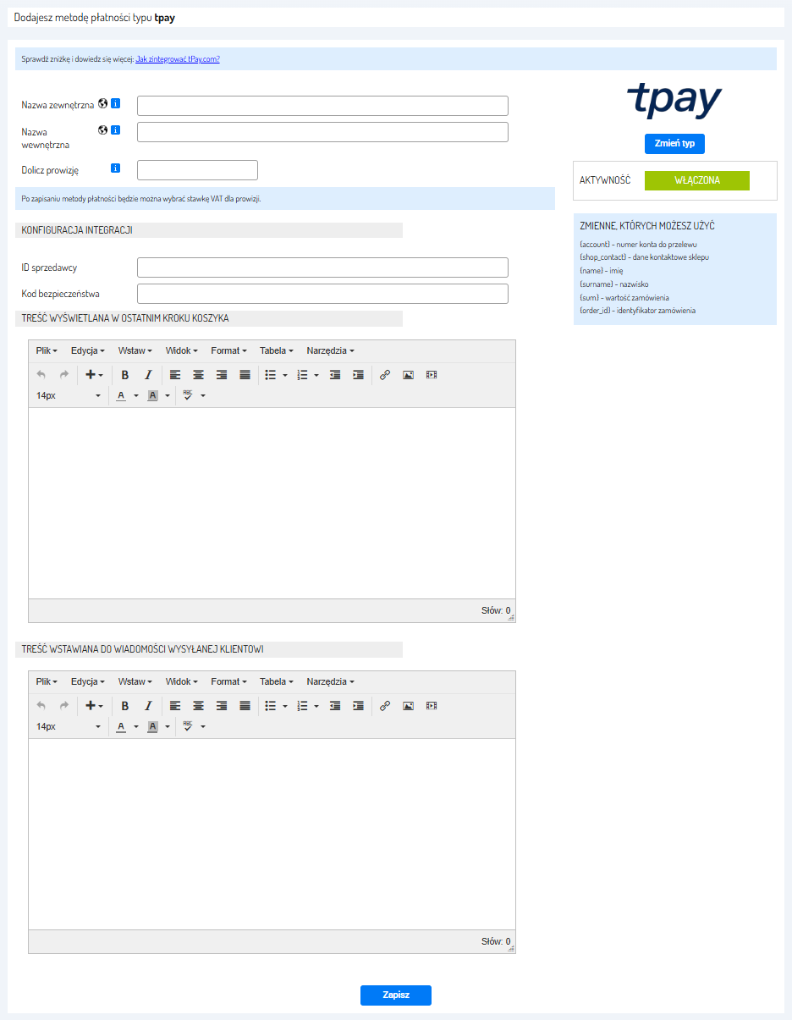This screenshot has height=1020, width=792.
Task: Center align text in the cart step editor
Action: coord(198,375)
